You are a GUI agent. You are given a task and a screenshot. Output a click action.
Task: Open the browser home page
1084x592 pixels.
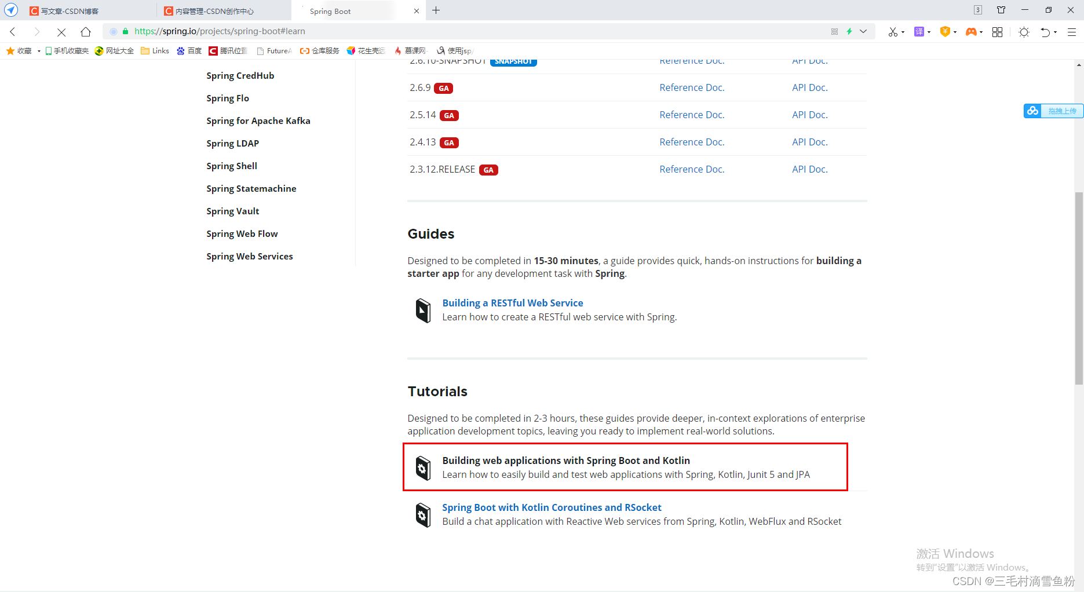click(86, 32)
